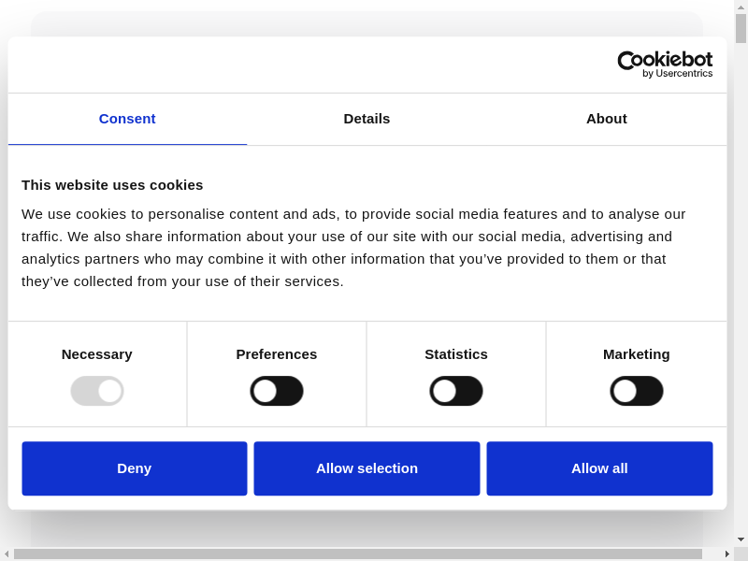
Task: Click the vertical scrollbar down arrow
Action: pos(741,539)
